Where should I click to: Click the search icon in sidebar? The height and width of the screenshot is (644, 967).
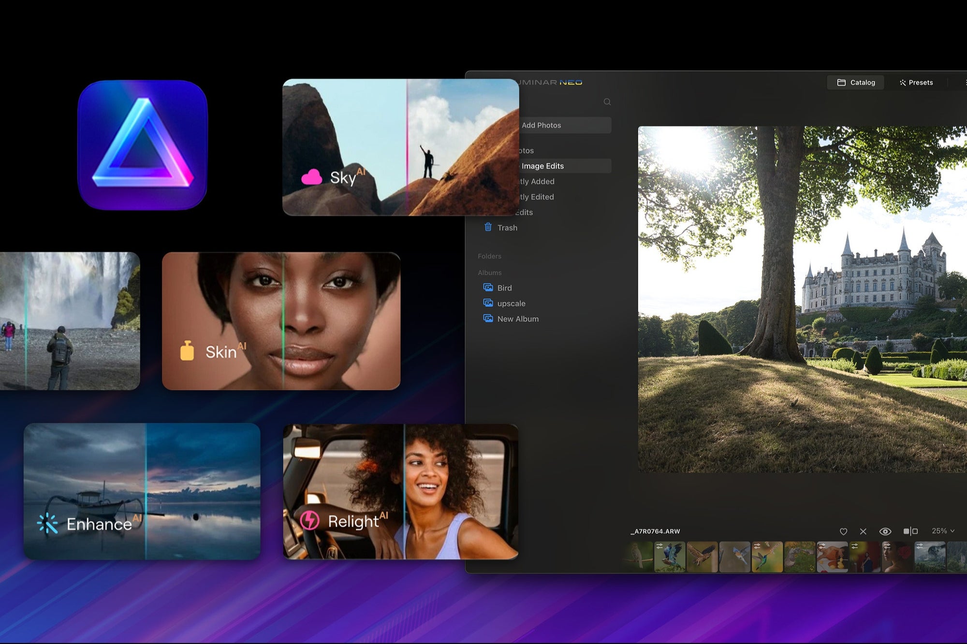pyautogui.click(x=608, y=101)
